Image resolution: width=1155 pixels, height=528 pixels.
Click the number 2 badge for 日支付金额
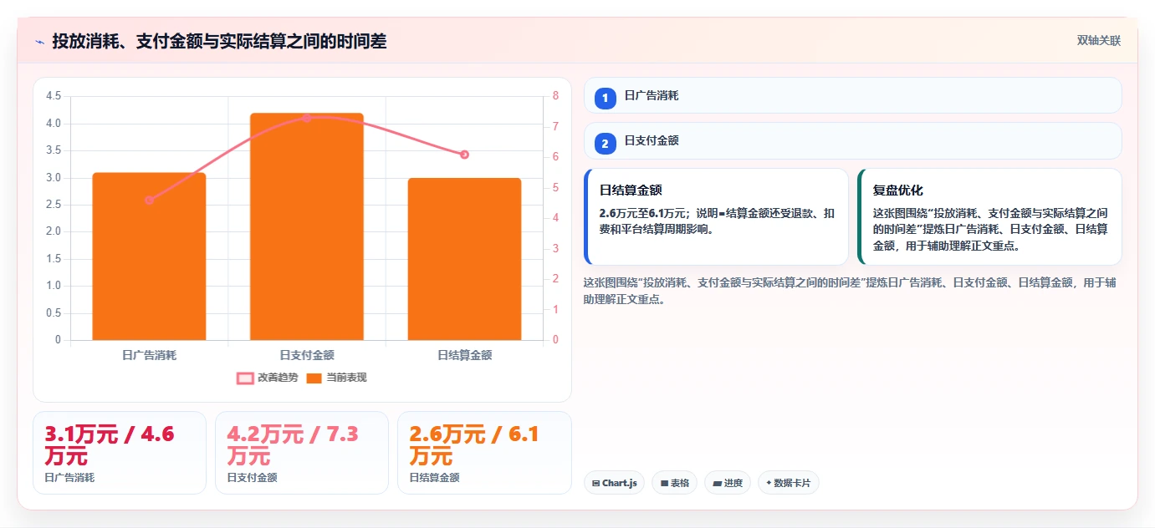605,144
